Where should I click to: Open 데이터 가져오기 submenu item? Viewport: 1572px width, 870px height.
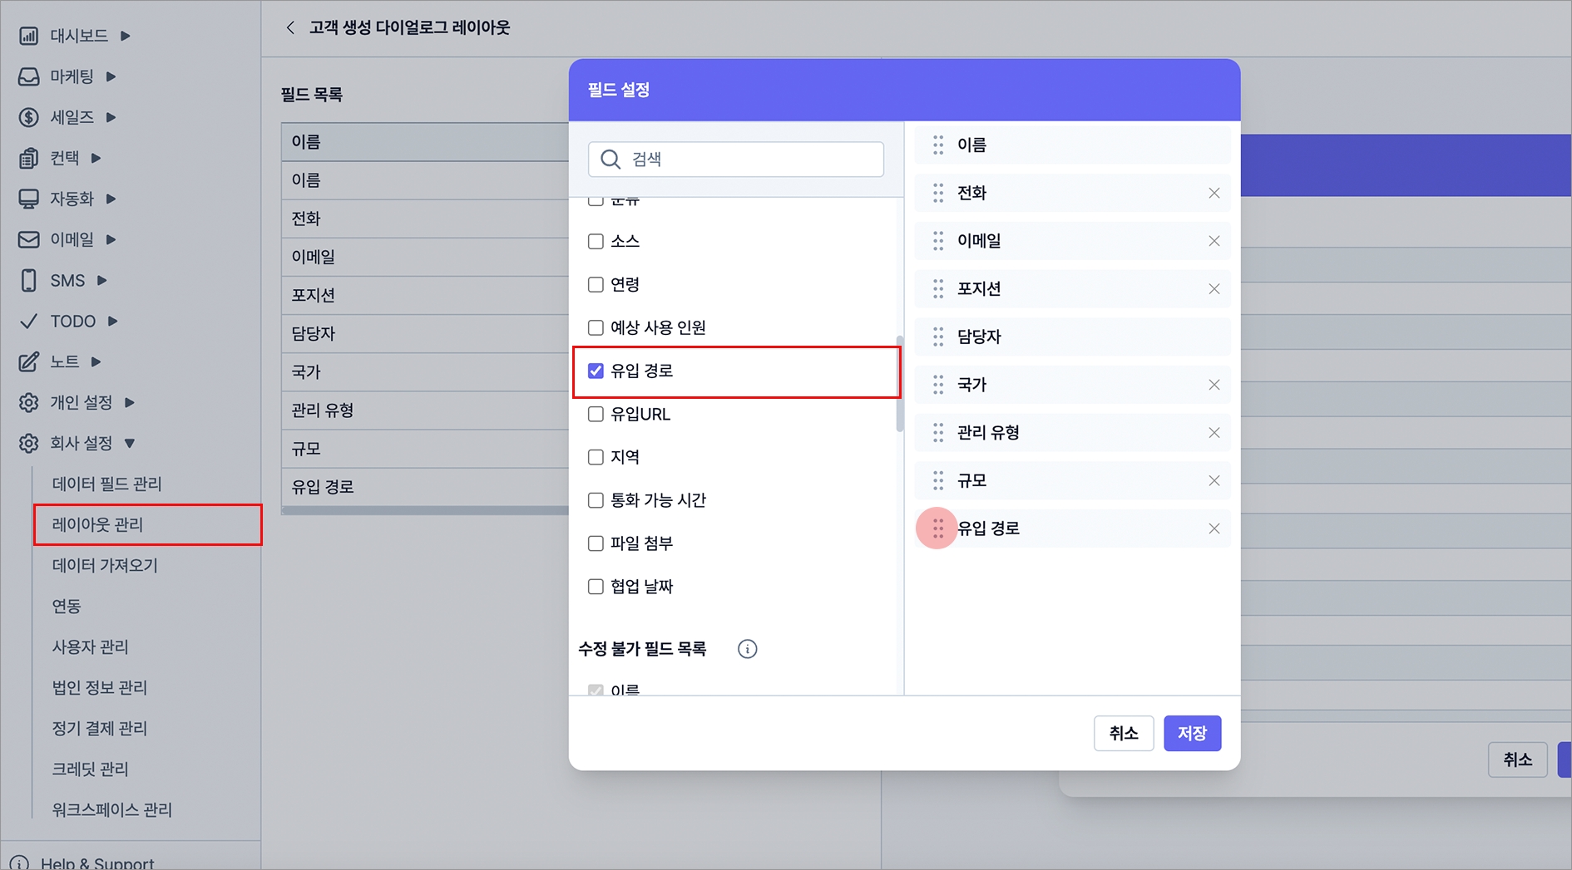tap(105, 565)
